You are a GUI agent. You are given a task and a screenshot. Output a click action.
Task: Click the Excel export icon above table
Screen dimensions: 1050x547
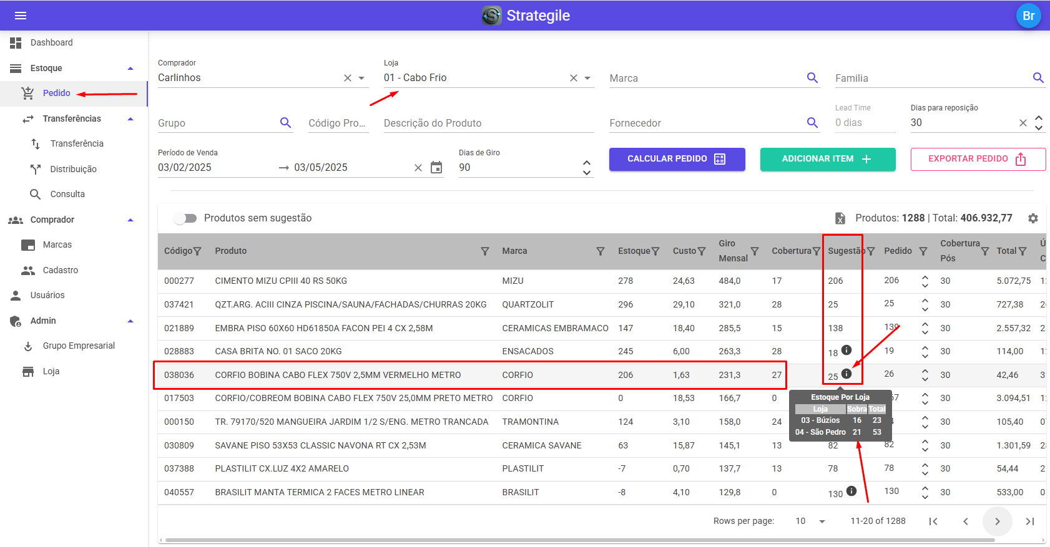(x=840, y=218)
